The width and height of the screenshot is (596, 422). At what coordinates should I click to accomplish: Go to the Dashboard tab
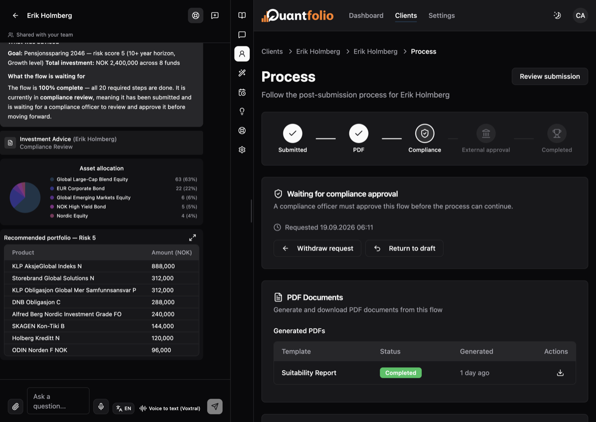(x=366, y=16)
